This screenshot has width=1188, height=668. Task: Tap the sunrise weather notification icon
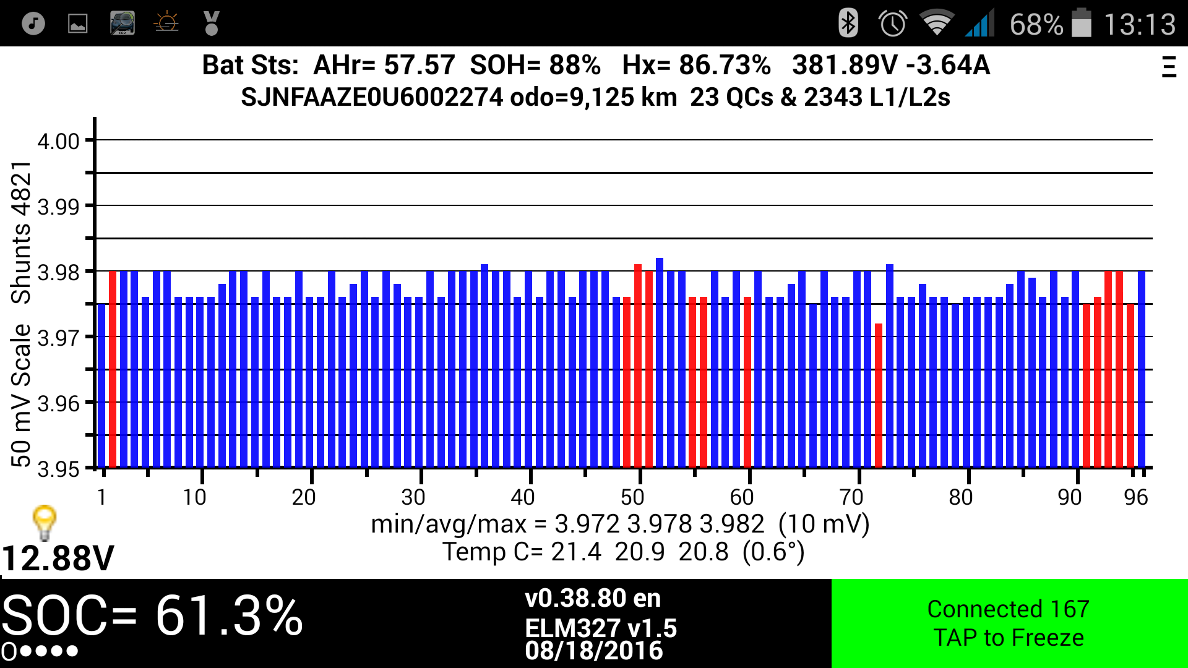pos(166,24)
